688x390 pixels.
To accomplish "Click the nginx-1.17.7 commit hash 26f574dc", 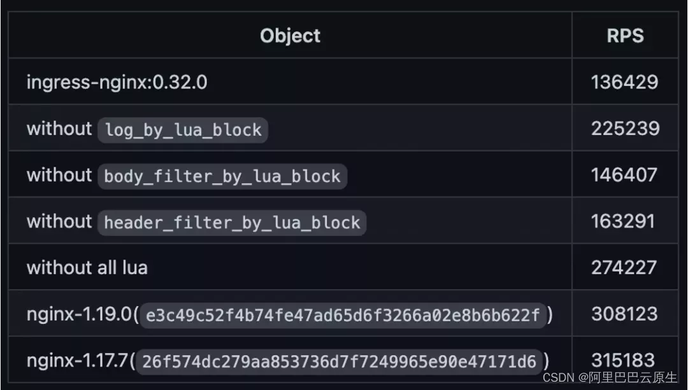I will pyautogui.click(x=339, y=361).
